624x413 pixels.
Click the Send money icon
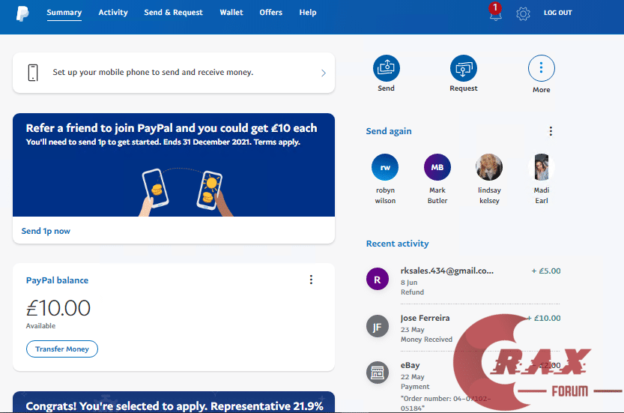pos(386,68)
